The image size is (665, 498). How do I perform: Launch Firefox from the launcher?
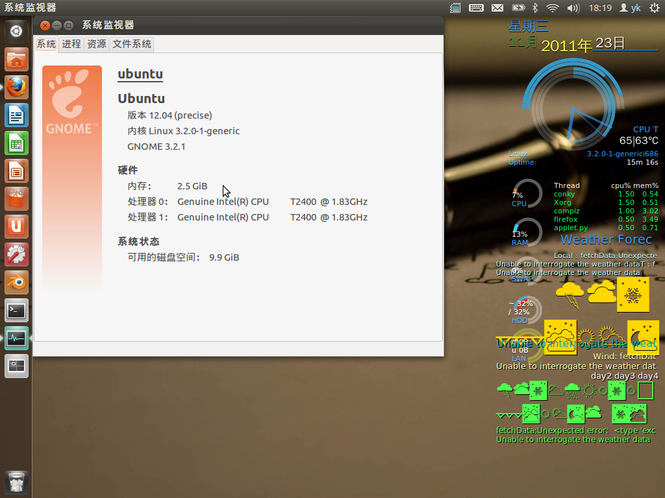tap(16, 88)
